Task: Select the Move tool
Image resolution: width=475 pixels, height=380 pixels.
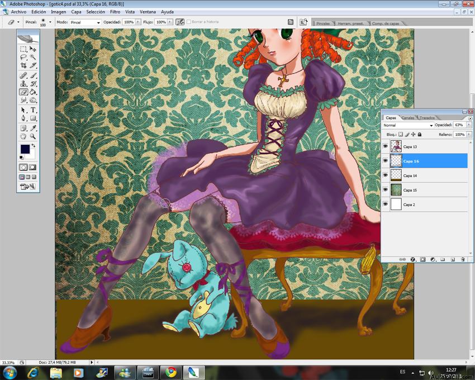Action: [33, 49]
